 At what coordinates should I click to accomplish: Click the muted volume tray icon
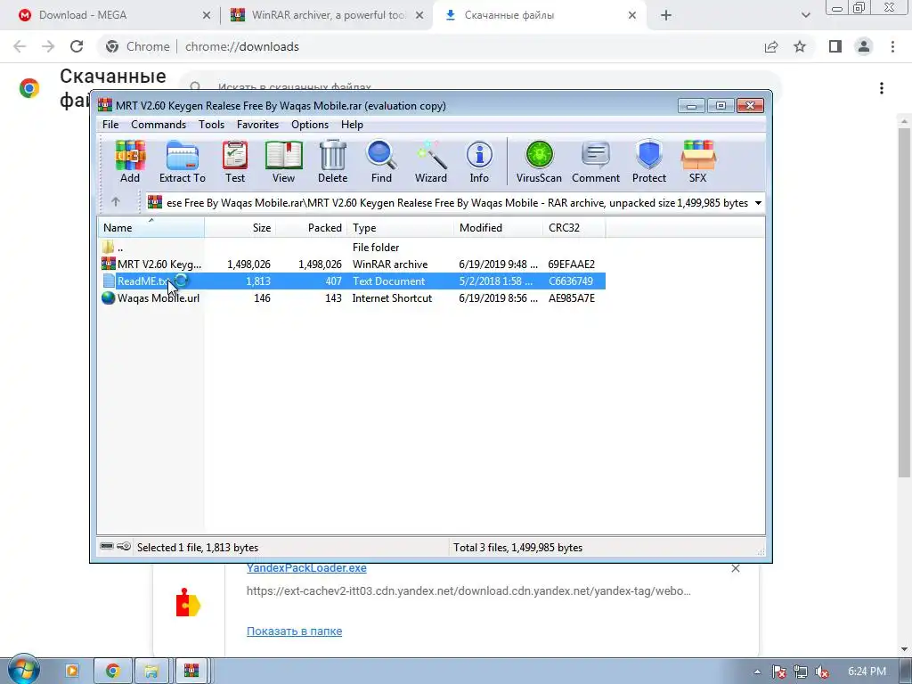(x=822, y=672)
